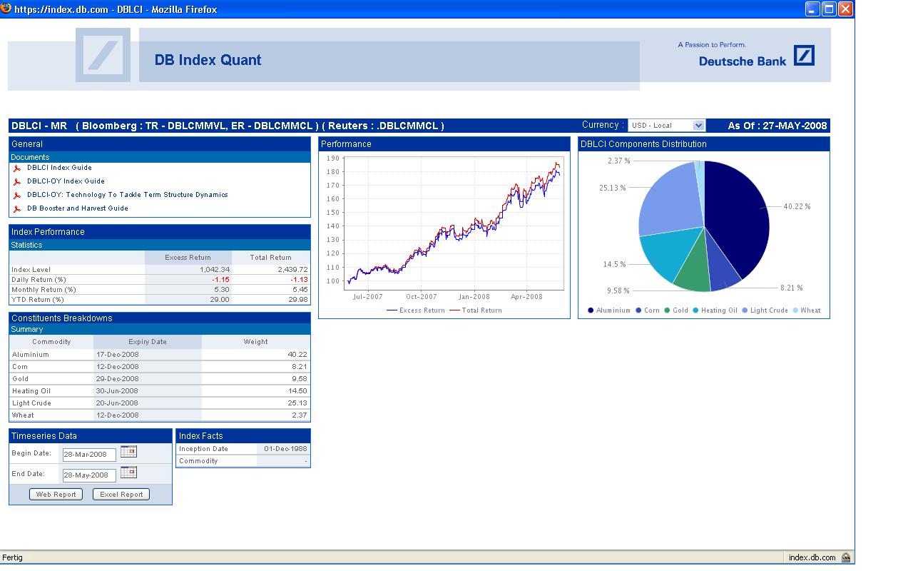Click the DB Index Quant header title
Screen dimensions: 913x571
click(x=208, y=61)
